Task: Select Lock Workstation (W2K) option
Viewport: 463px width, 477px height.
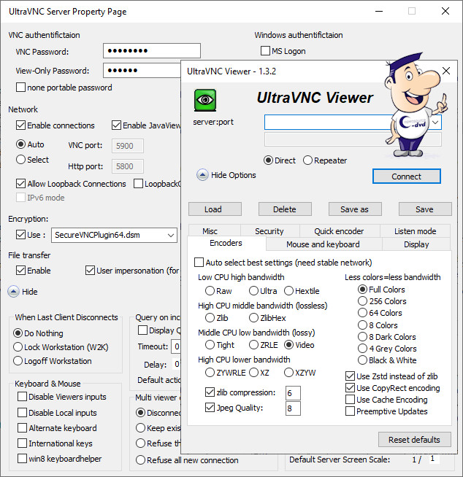Action: point(20,346)
